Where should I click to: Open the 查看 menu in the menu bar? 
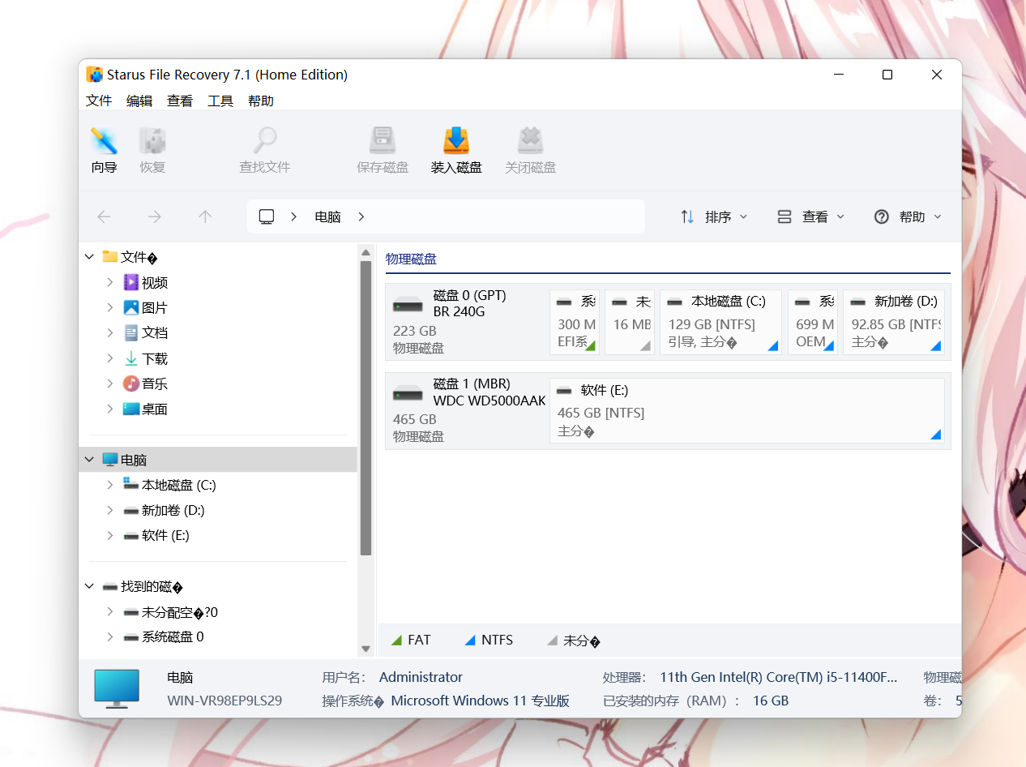180,101
